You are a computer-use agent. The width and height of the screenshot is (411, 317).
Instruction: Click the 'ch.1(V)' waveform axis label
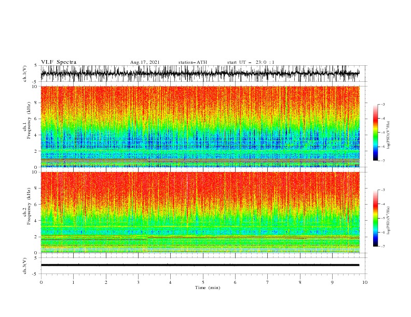(25, 74)
